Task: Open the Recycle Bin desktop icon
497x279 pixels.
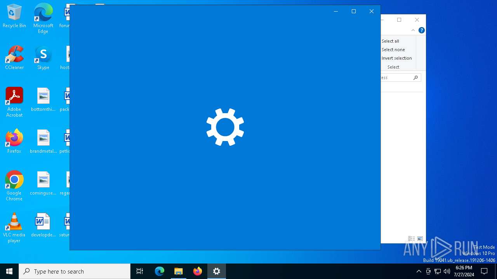Action: (x=14, y=16)
